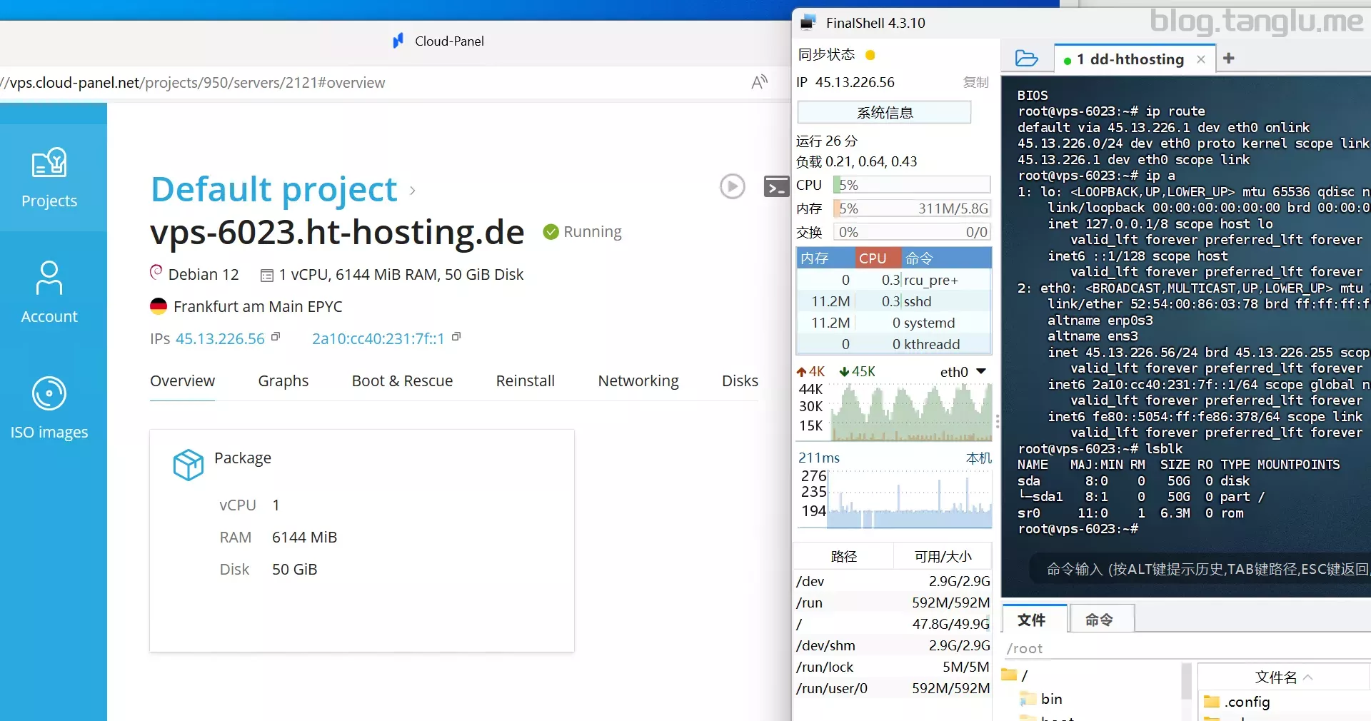
Task: Sort file list by 文件名 column
Action: pos(1282,677)
